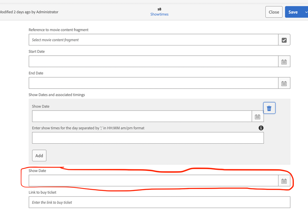The height and width of the screenshot is (215, 308).
Task: Open calendar for Show Date inside gray panel
Action: point(257,117)
